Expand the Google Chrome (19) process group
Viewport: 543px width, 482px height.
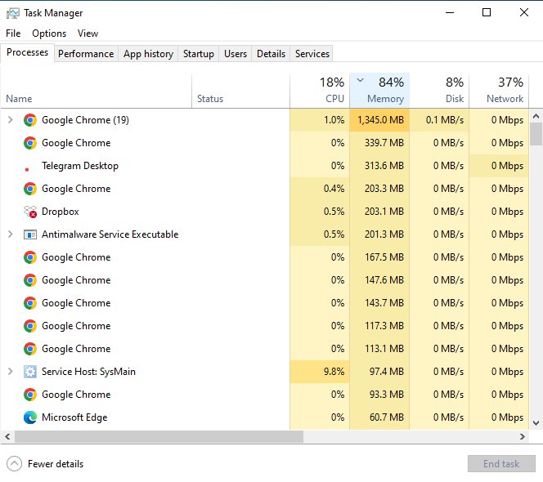pos(10,120)
